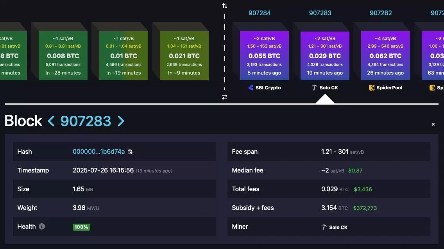The width and height of the screenshot is (444, 249).
Task: Click the Solo CK miner icon in details
Action: (324, 227)
